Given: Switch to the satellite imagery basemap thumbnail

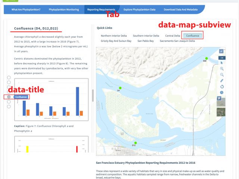Looking at the screenshot, I should (x=221, y=112).
